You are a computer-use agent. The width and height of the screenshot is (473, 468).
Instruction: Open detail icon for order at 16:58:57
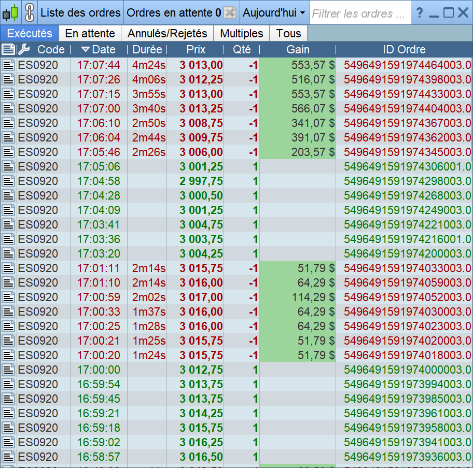(8, 457)
